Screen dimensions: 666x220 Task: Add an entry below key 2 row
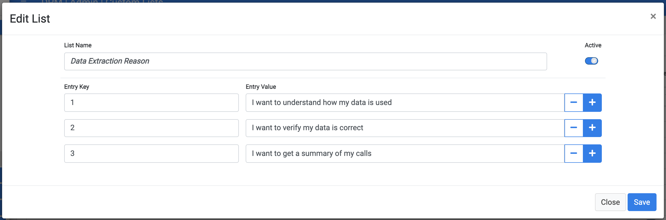592,128
